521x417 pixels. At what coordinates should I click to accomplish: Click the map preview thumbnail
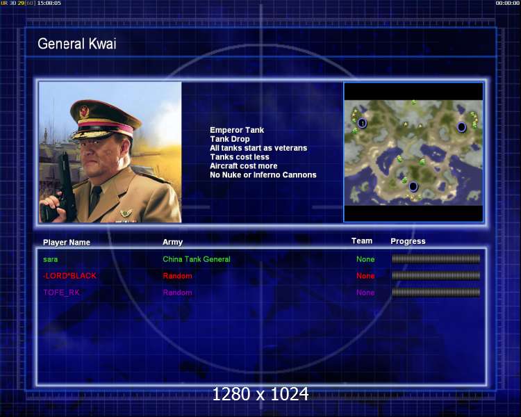(x=413, y=152)
